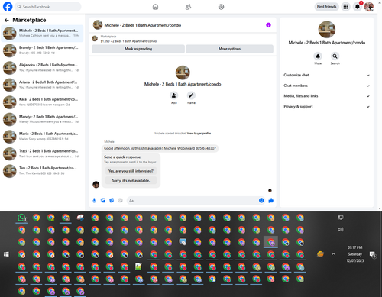The image size is (382, 297).
Task: Open the emoji picker in message box
Action: [261, 201]
